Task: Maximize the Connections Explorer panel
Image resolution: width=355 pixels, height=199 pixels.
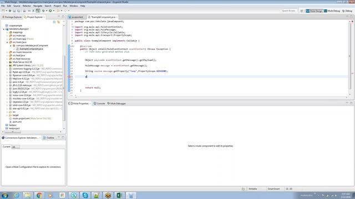Action: click(63, 138)
